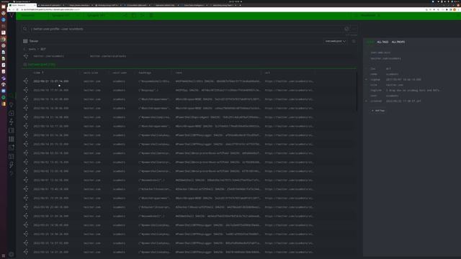461x259 pixels.
Task: Focus the Storm query input field
Action: click(187, 29)
